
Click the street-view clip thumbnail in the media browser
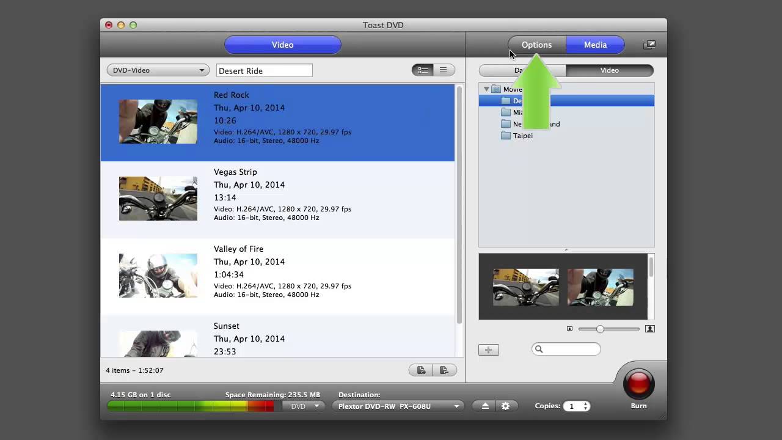[x=526, y=287]
